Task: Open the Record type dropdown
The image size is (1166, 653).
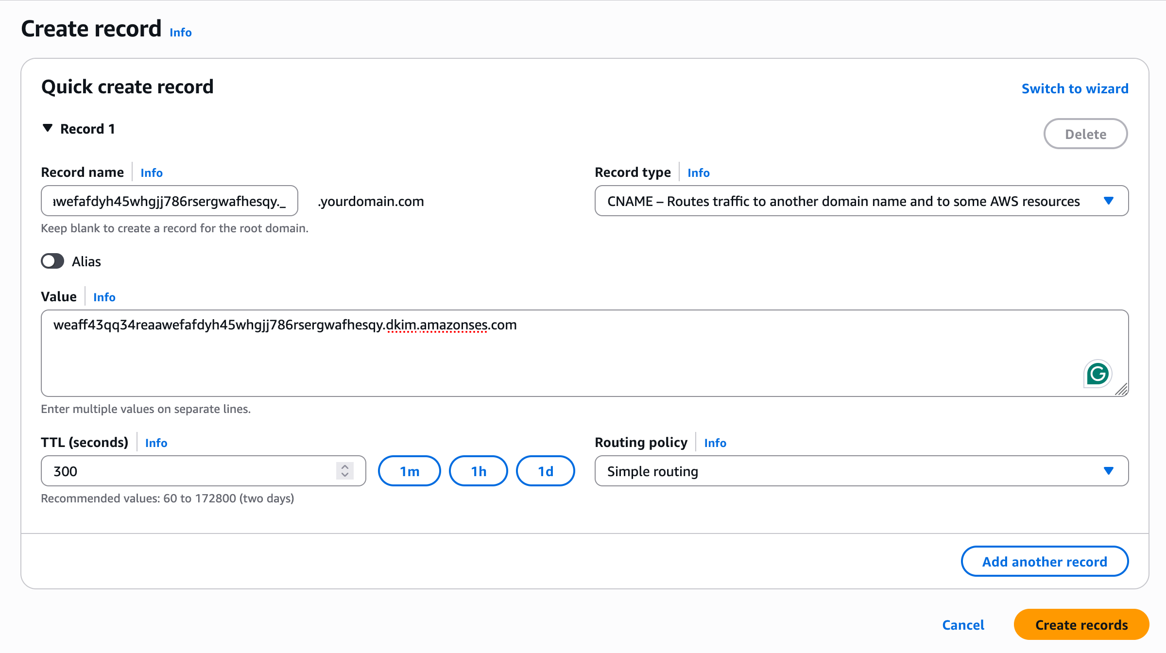Action: pos(861,201)
